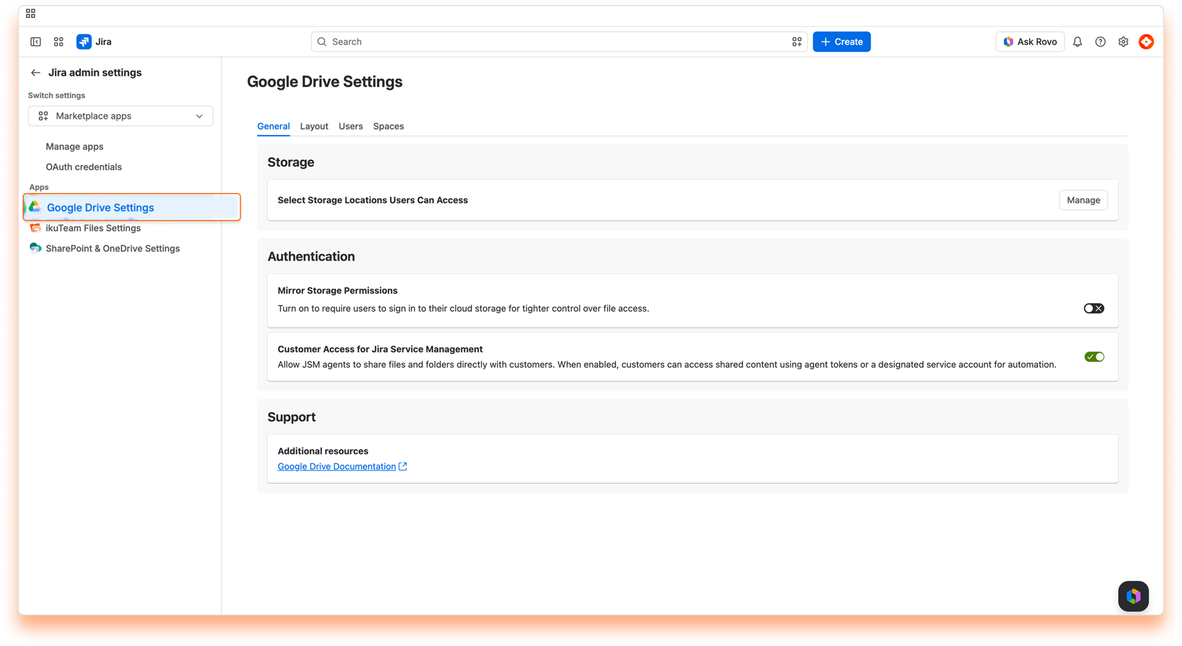
Task: Click inside the Search field
Action: tap(559, 41)
